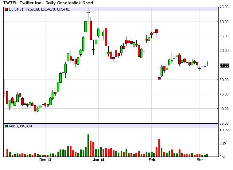Click the tallest green volume bar in late December

coord(88,146)
